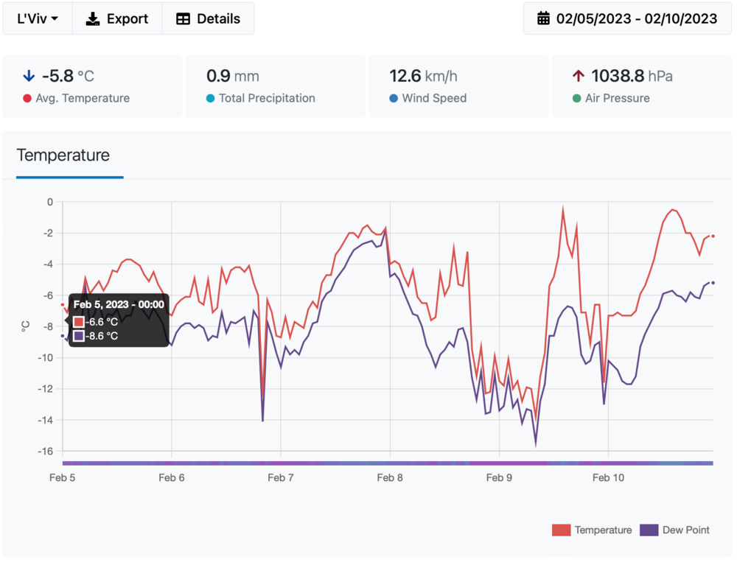
Task: Click the Export download icon
Action: point(93,19)
